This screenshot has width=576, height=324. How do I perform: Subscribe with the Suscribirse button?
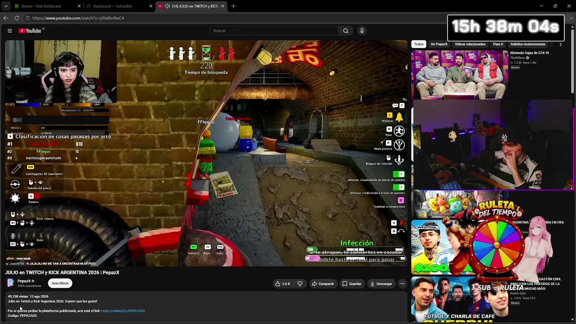60,283
